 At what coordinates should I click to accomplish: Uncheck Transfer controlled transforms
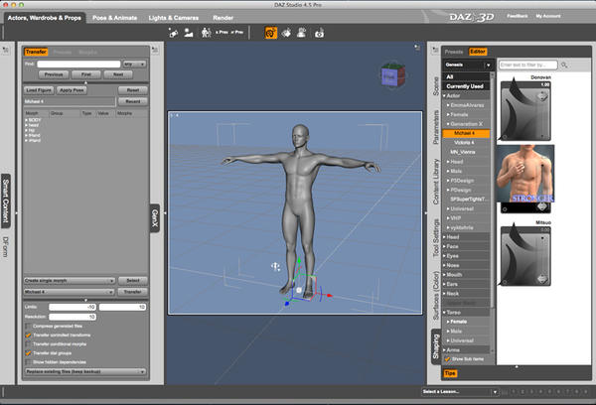pyautogui.click(x=28, y=336)
